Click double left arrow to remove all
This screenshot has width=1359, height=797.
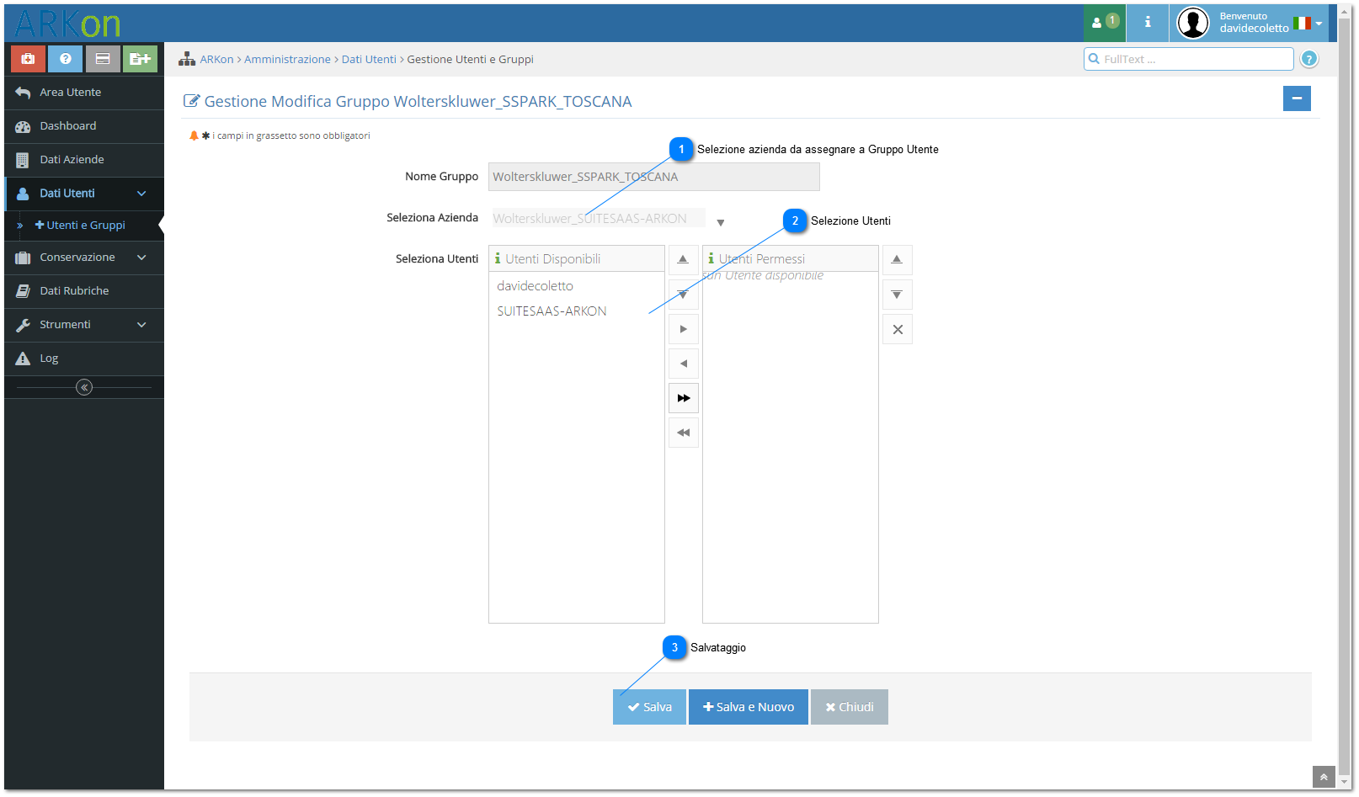click(x=683, y=433)
